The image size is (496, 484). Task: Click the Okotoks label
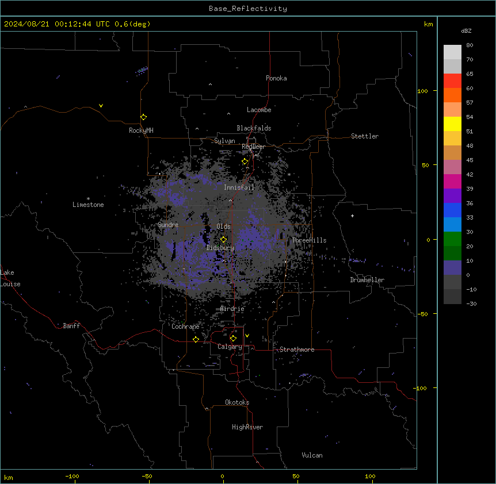pyautogui.click(x=237, y=402)
